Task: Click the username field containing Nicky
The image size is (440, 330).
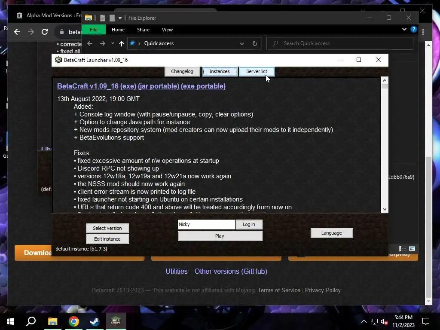Action: coord(207,224)
